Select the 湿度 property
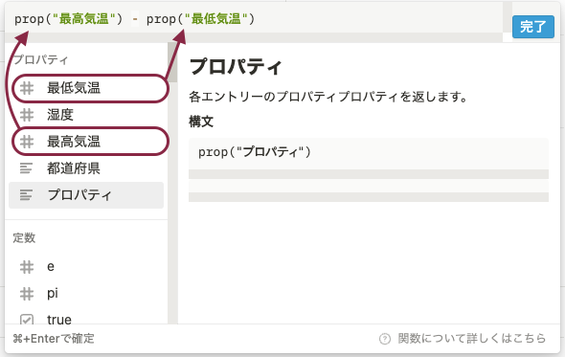The height and width of the screenshot is (357, 565). tap(86, 115)
